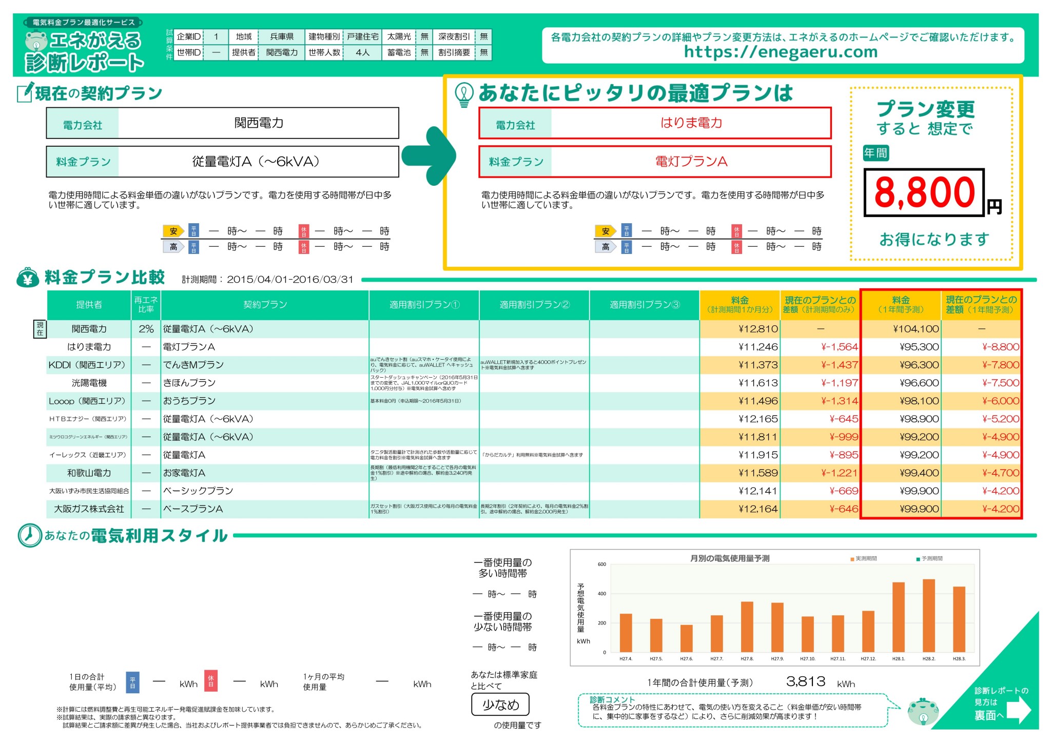This screenshot has height=743, width=1051.
Task: Click the 4人 household size cell
Action: click(x=363, y=52)
